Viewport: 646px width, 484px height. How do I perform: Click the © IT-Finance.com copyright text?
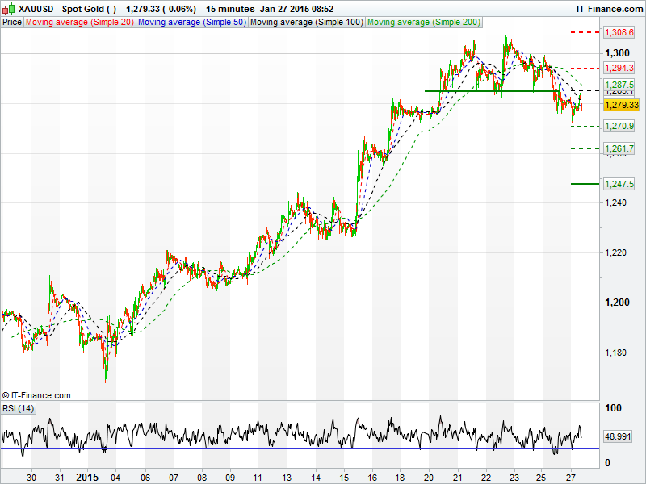(36, 395)
